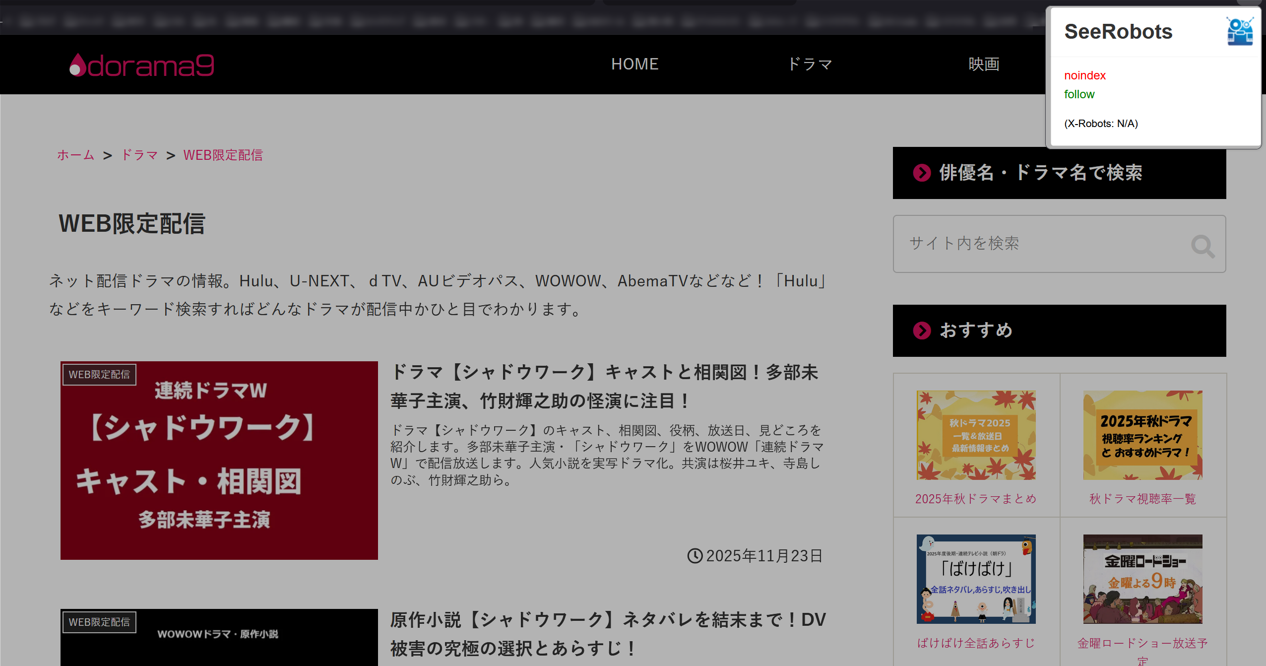Open the ドラマ navigation menu

(x=810, y=64)
